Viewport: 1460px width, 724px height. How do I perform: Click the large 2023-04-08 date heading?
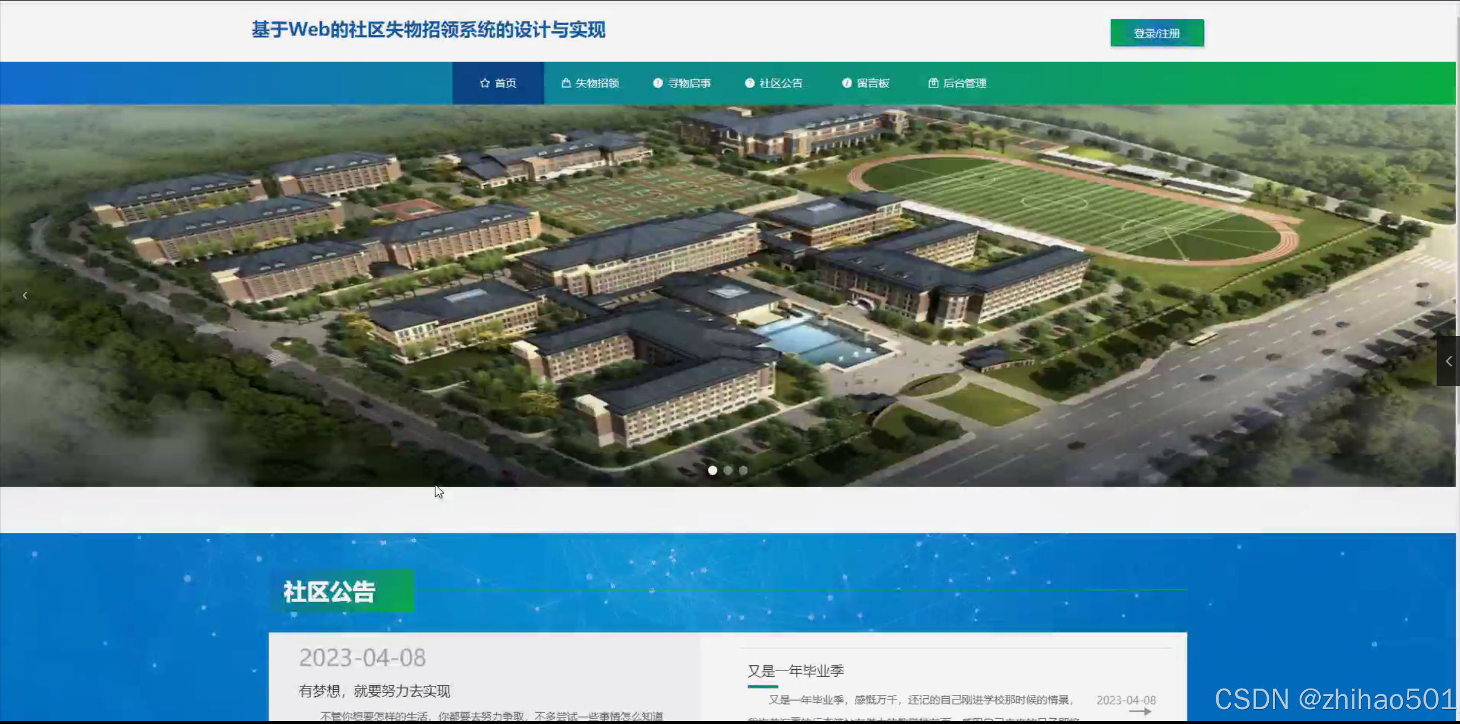point(362,658)
